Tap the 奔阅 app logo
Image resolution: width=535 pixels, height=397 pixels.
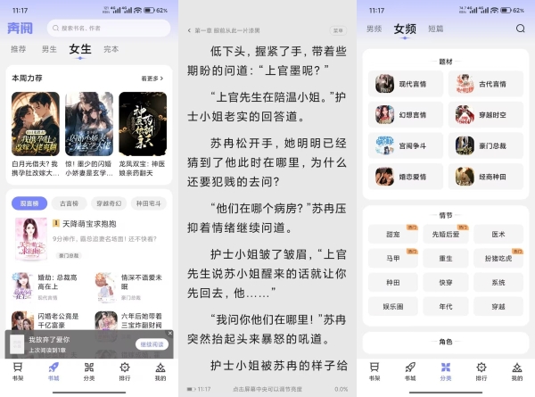click(21, 28)
